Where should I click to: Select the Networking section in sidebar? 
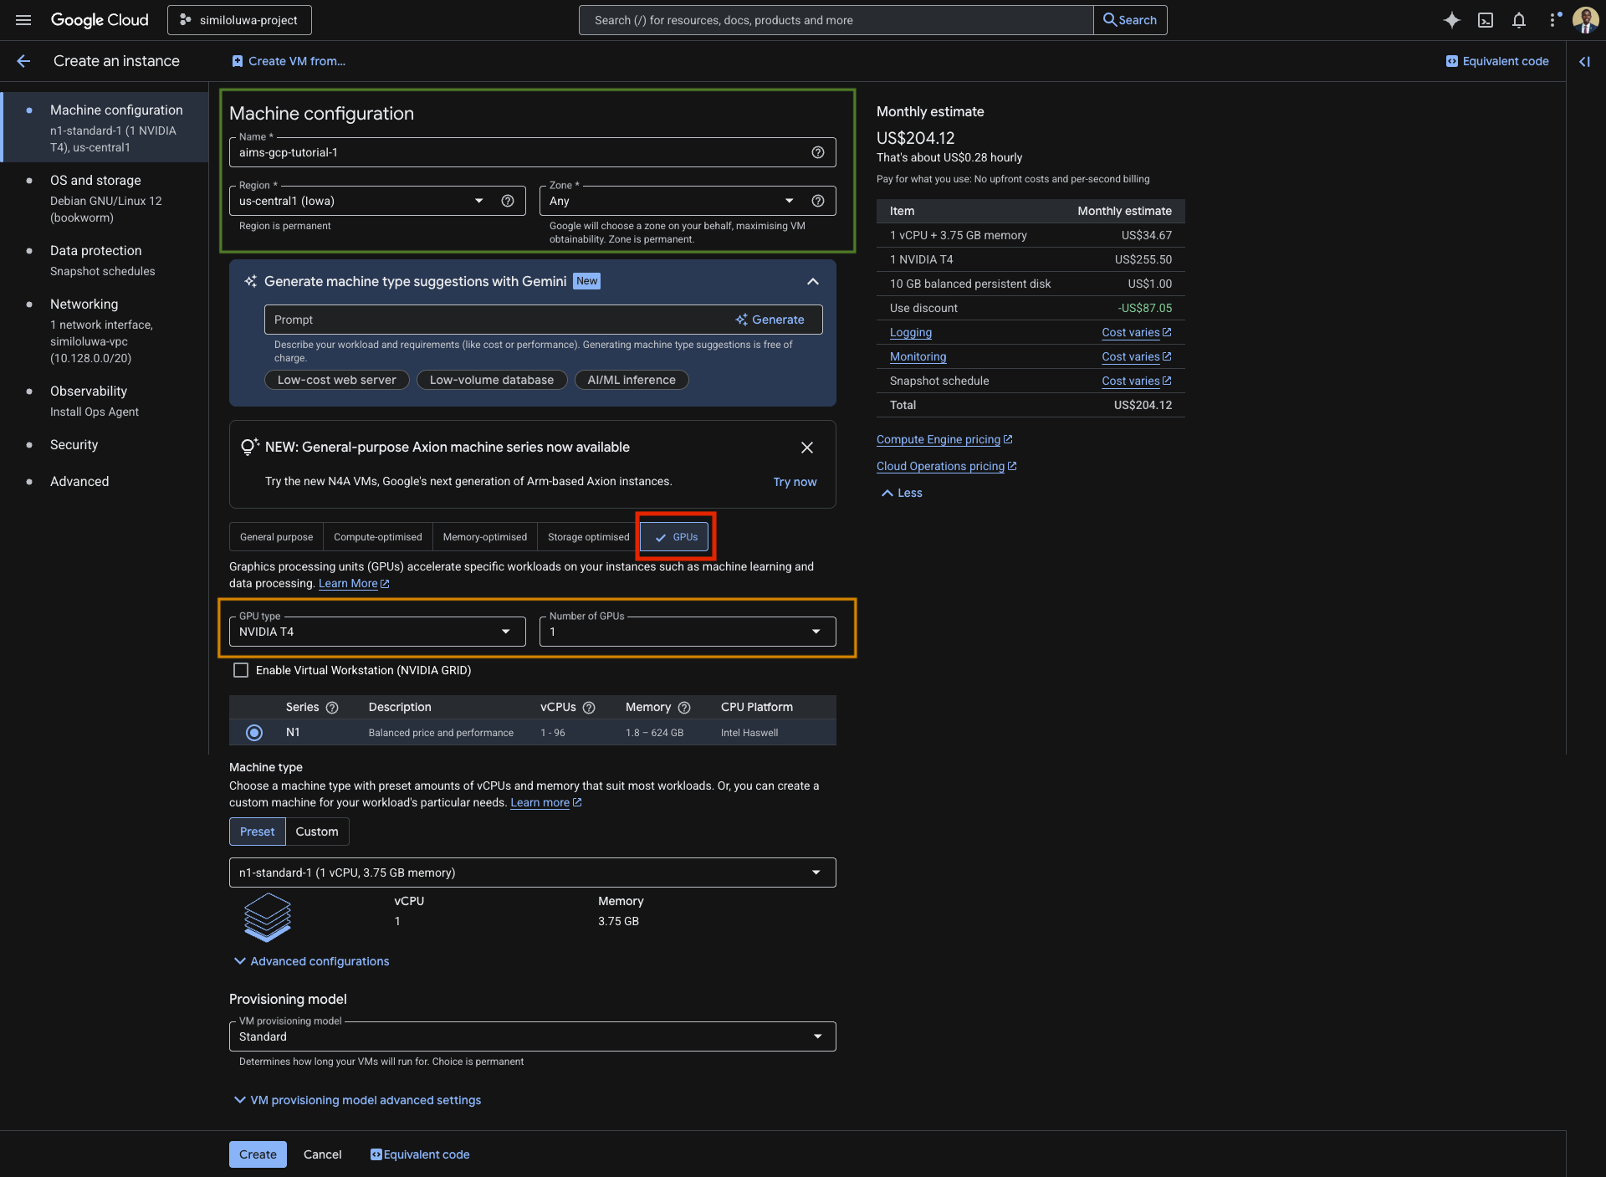pyautogui.click(x=84, y=304)
